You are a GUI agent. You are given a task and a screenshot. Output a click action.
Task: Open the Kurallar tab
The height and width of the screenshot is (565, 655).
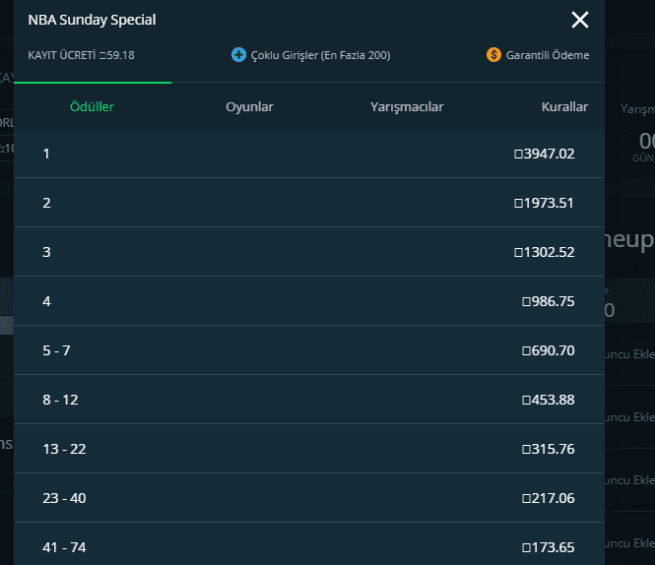564,107
